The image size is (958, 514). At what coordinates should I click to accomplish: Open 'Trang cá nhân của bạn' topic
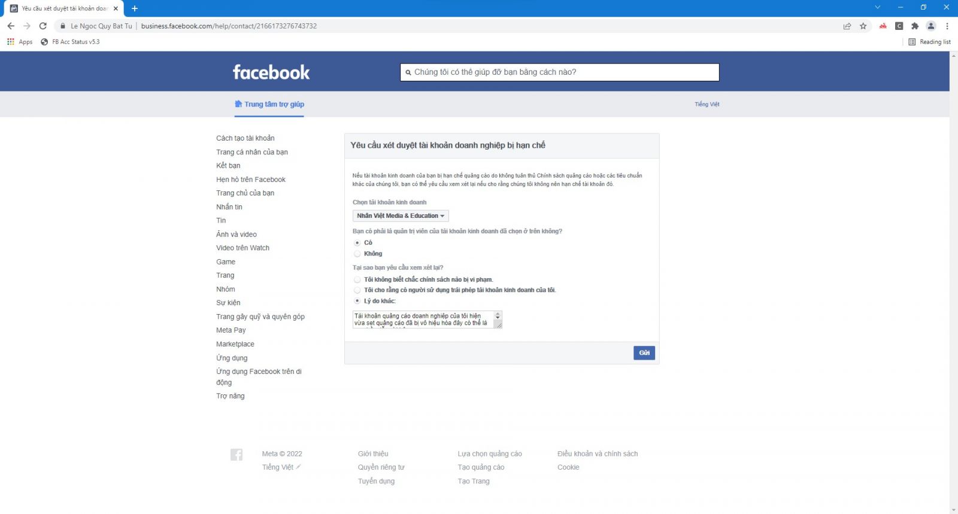pyautogui.click(x=252, y=152)
